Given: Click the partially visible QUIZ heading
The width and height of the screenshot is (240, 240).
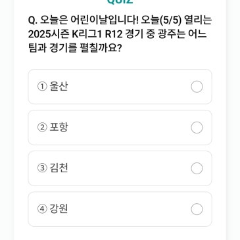Looking at the screenshot, I should click(120, 1).
